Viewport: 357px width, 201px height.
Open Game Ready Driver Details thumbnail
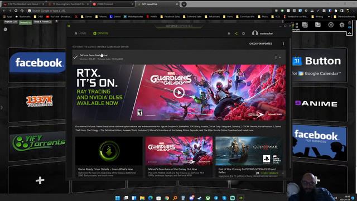[x=109, y=151]
